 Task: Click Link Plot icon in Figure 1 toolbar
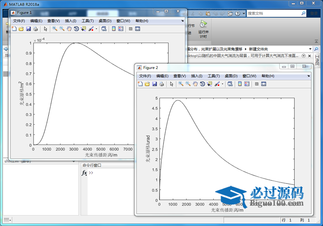click(104, 29)
